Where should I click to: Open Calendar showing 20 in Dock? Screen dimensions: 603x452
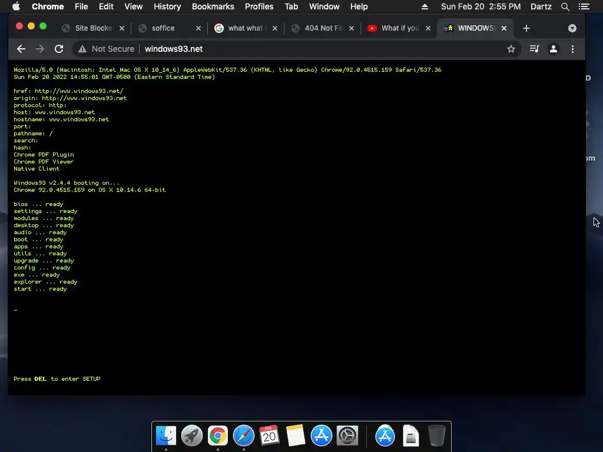[269, 436]
